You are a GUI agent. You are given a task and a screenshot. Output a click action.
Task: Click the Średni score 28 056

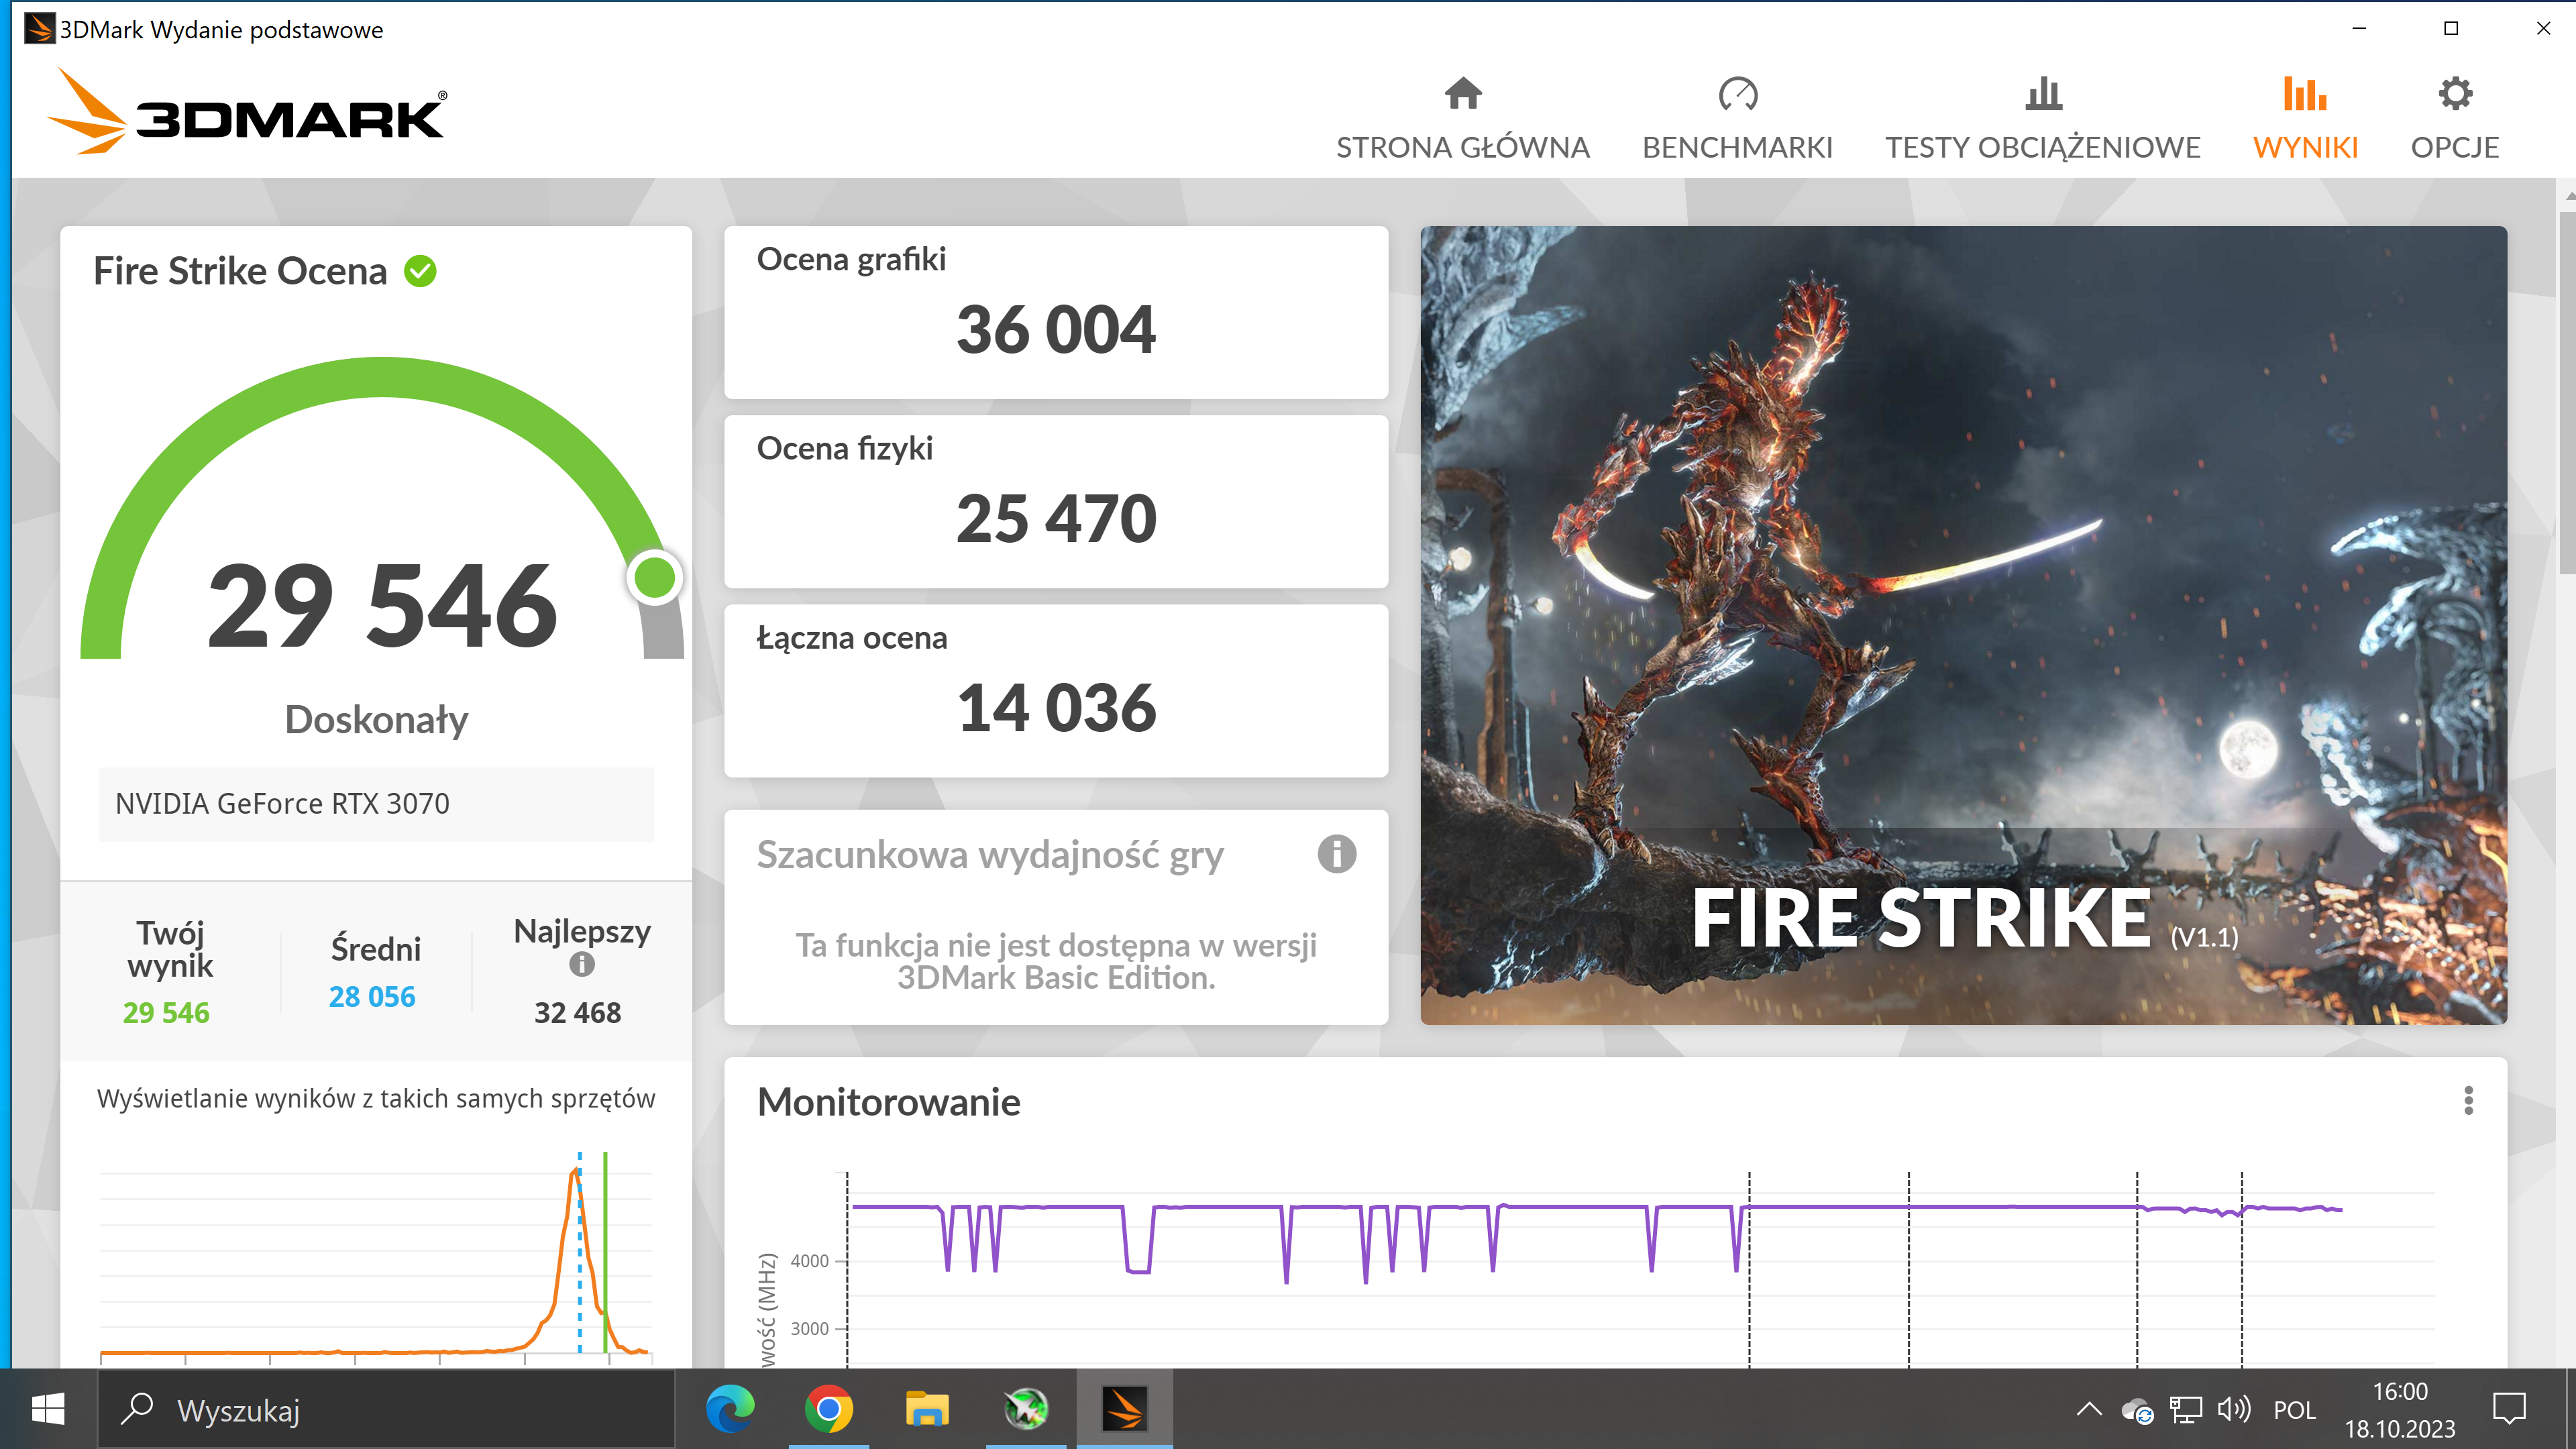(x=372, y=996)
